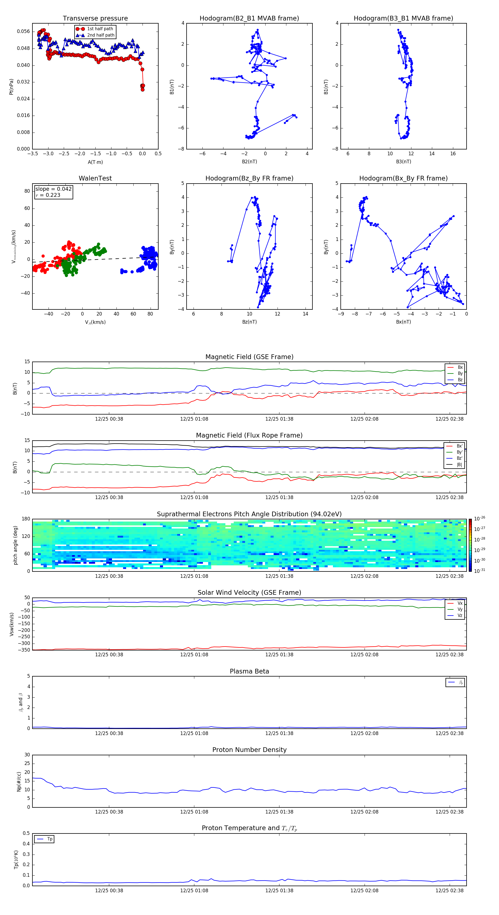This screenshot has height=915, width=499.
Task: Click the '10^-26' colorbar label
Action: click(x=480, y=518)
